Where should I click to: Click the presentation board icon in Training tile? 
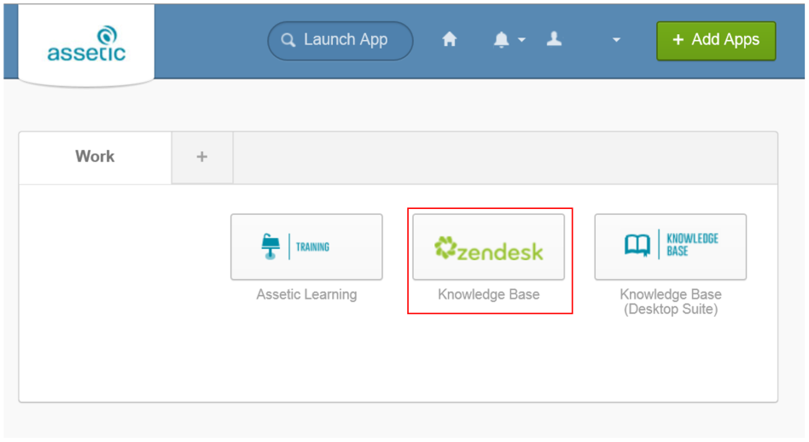tap(271, 247)
